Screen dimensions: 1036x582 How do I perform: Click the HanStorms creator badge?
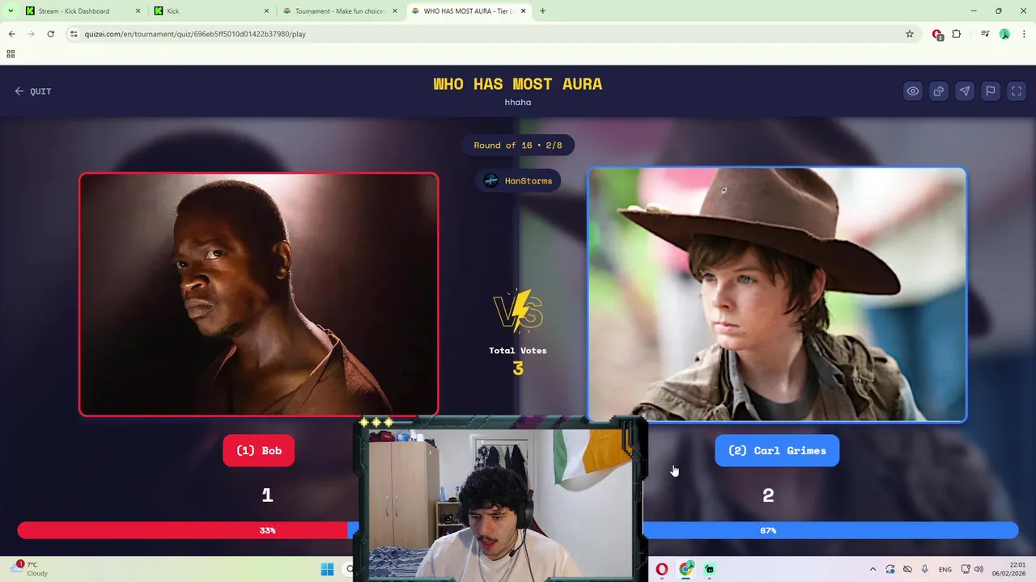point(518,181)
